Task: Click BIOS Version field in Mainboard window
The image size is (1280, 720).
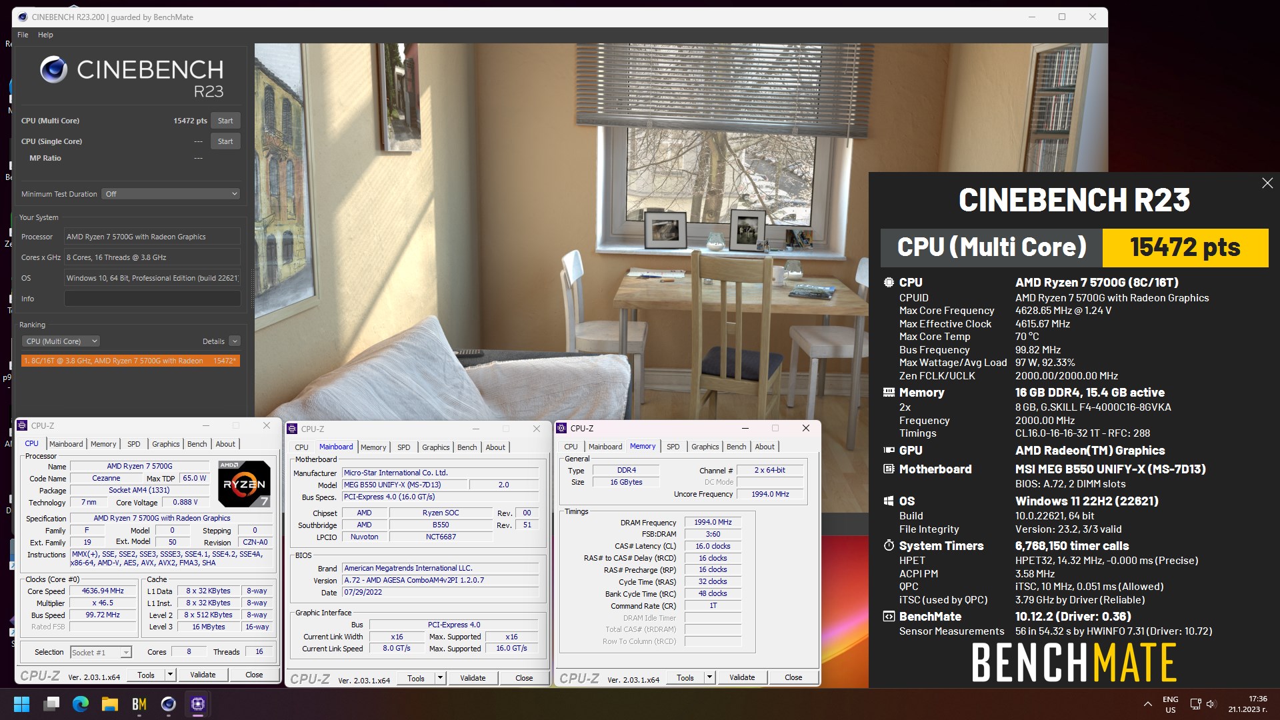Action: pyautogui.click(x=440, y=580)
